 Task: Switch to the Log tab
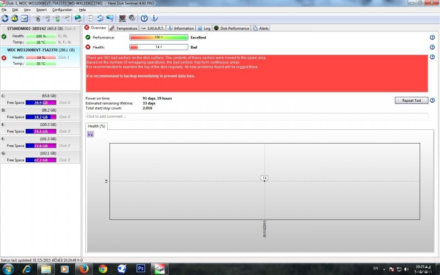(x=204, y=29)
